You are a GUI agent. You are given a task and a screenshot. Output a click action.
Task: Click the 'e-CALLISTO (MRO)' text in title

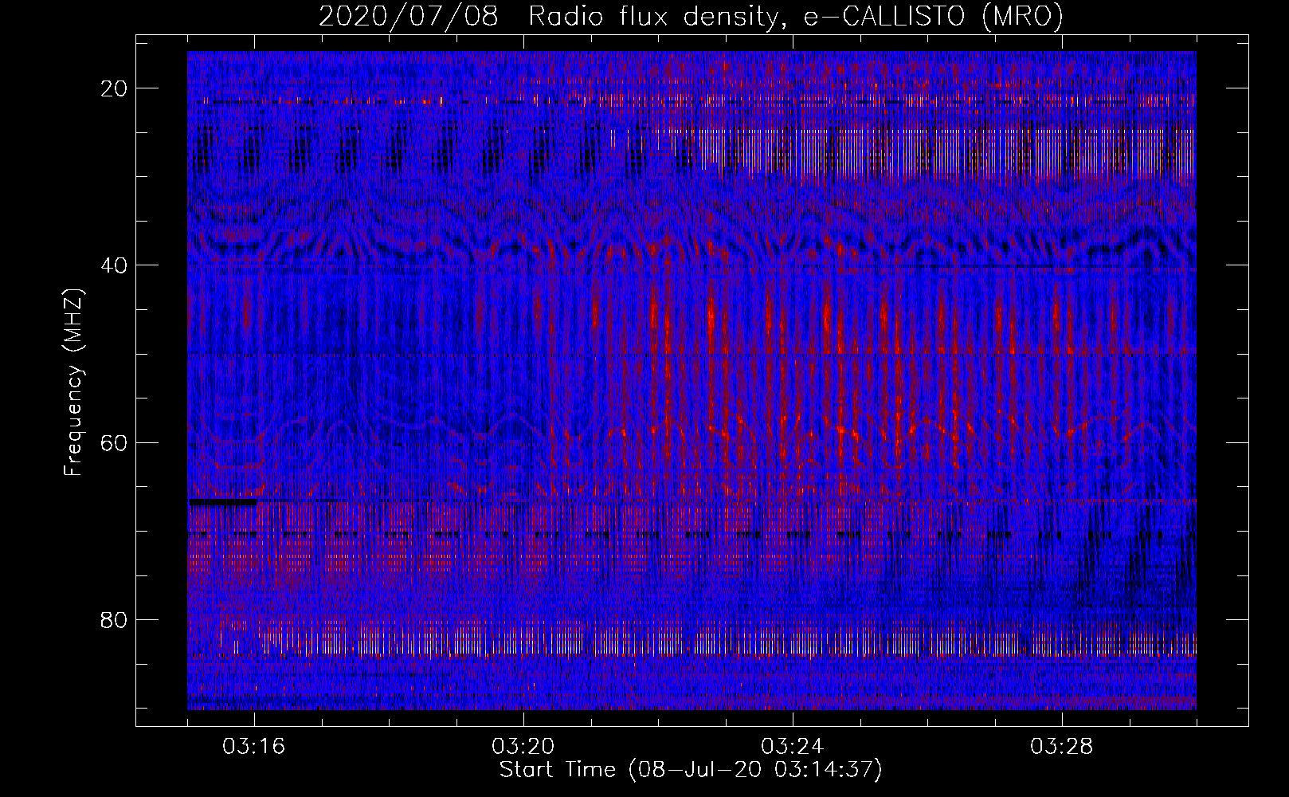tap(933, 17)
